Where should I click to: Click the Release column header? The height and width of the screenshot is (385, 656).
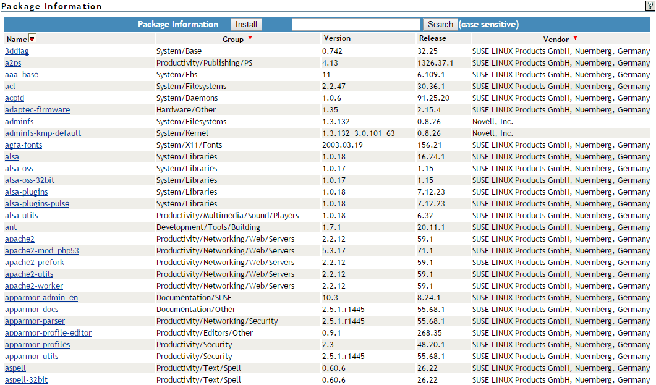click(432, 38)
